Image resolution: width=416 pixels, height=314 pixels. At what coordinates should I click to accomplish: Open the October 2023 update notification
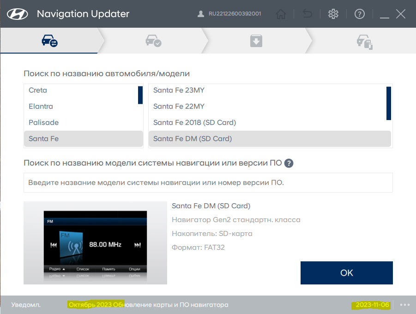pyautogui.click(x=148, y=305)
